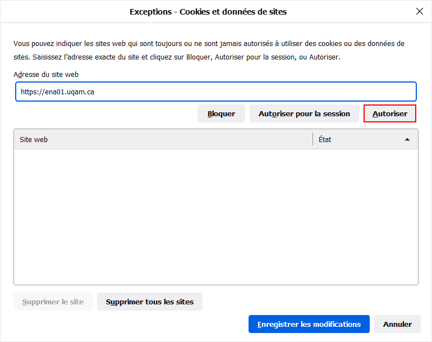This screenshot has width=432, height=342.
Task: Click the Autoriser button
Action: click(x=390, y=113)
